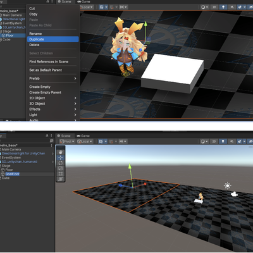Select the Scale tool in tool overlay

tap(61, 168)
